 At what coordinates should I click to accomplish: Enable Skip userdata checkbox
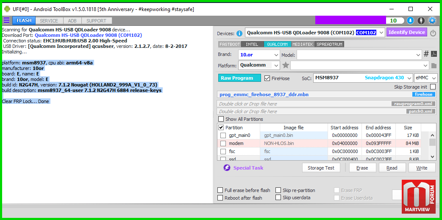[x=278, y=198]
